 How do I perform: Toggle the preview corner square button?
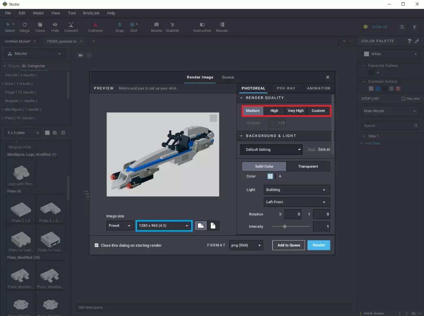213,118
